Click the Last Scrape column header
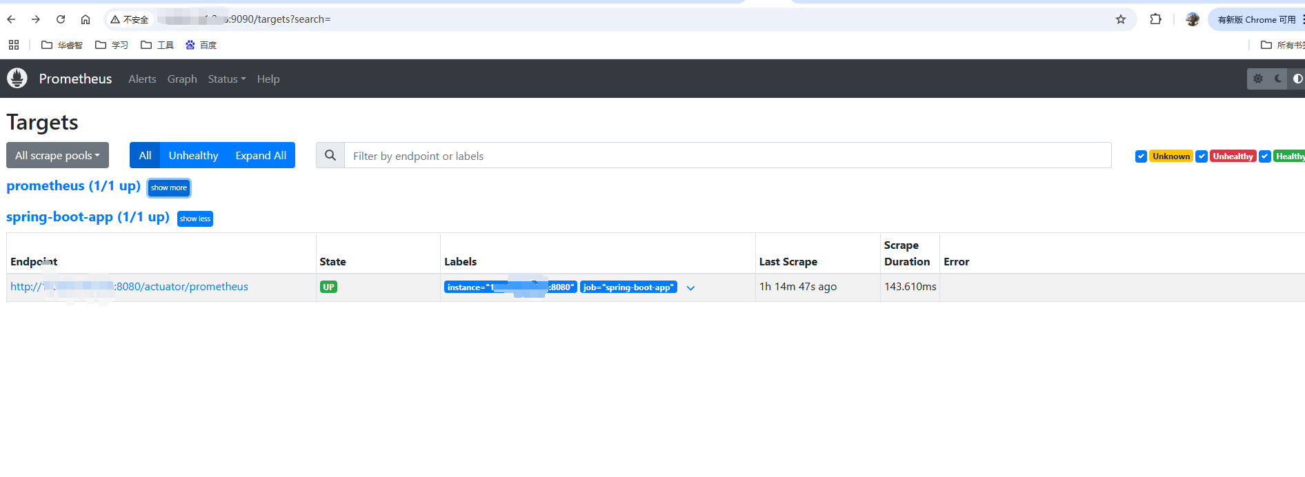 pos(788,262)
